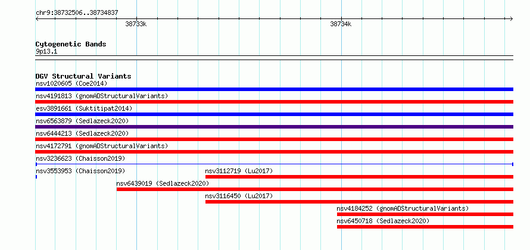Click the DGV Structural Variants track title

[83, 76]
